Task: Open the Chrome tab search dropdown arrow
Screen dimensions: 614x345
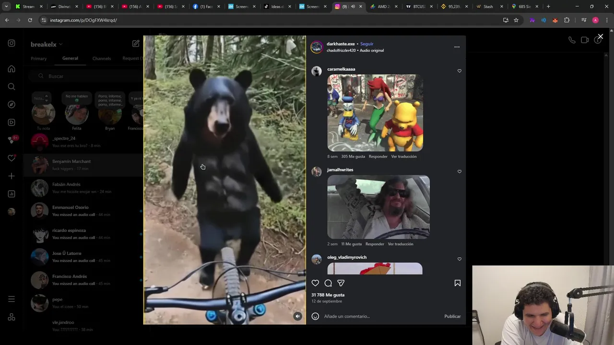Action: (6, 7)
